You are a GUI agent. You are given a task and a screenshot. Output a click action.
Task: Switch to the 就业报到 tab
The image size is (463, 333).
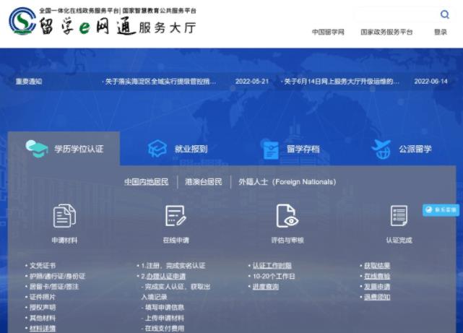(x=178, y=149)
